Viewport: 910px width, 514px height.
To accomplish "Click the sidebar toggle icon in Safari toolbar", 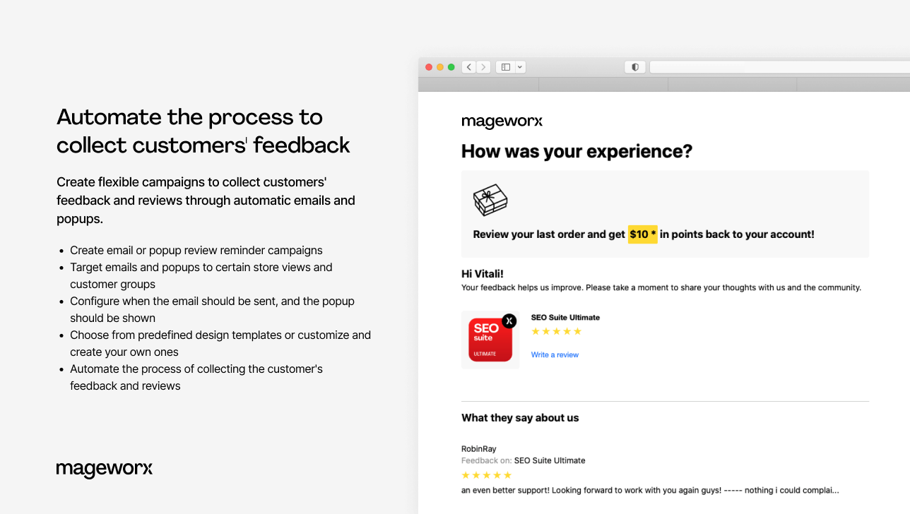I will point(504,66).
